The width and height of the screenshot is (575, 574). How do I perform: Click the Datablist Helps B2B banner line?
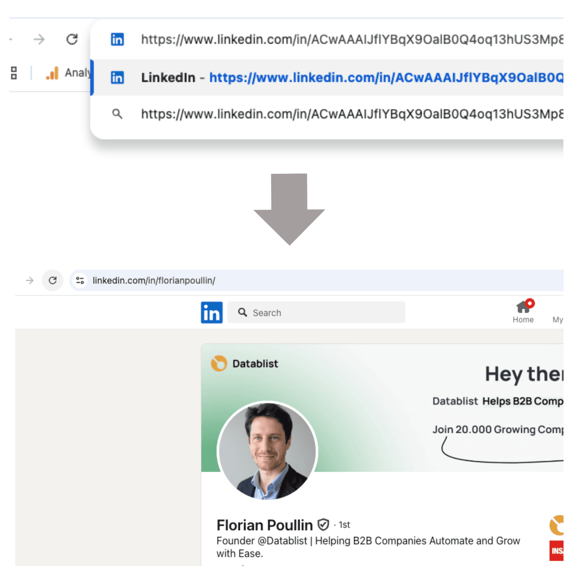[x=498, y=401]
